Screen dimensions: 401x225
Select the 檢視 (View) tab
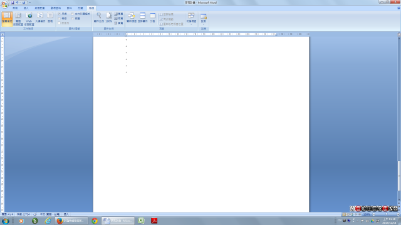(91, 8)
